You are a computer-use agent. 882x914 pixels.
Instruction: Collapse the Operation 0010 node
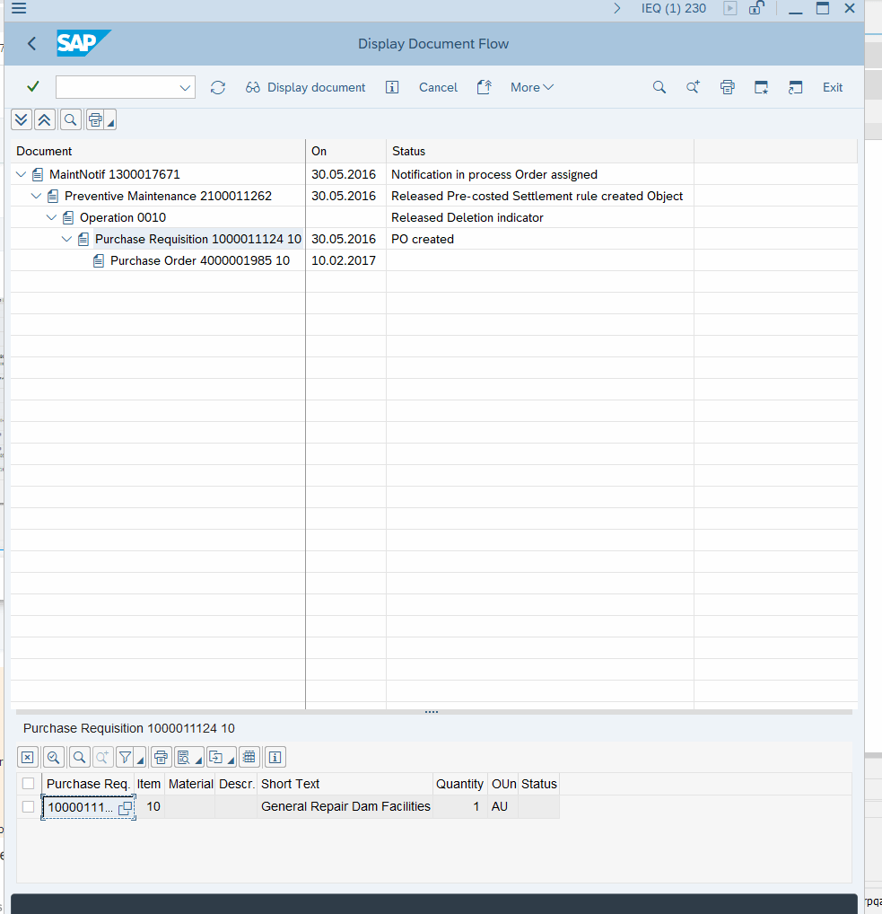52,217
